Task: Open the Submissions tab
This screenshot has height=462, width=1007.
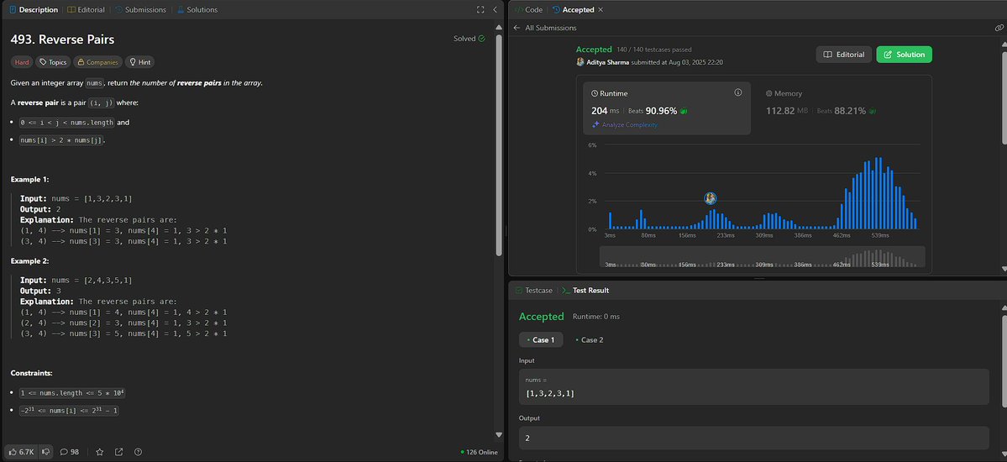Action: [140, 9]
